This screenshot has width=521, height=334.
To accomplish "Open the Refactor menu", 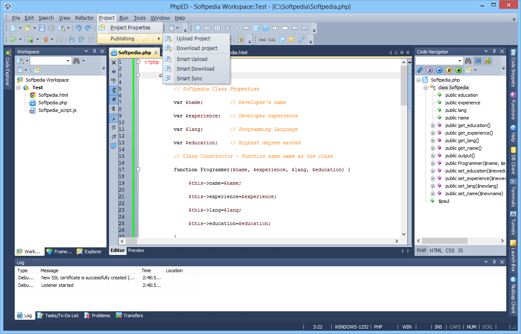I will 85,18.
